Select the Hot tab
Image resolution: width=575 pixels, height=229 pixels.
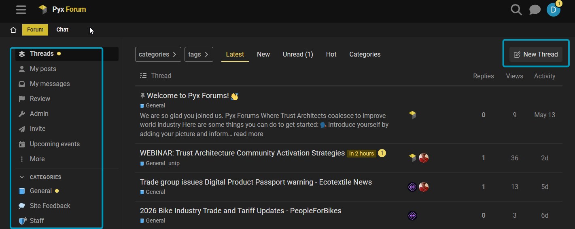click(x=331, y=54)
